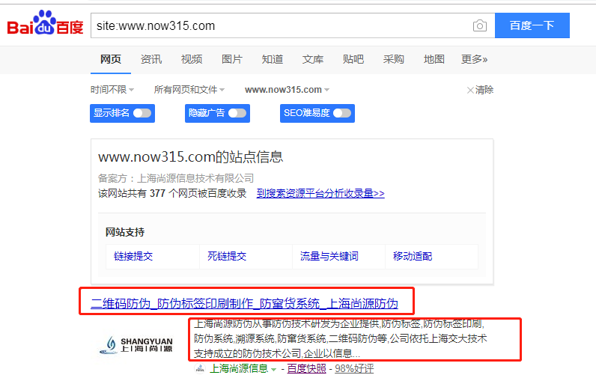Viewport: 596px width, 384px height.
Task: Click the Baidu logo
Action: click(x=45, y=23)
